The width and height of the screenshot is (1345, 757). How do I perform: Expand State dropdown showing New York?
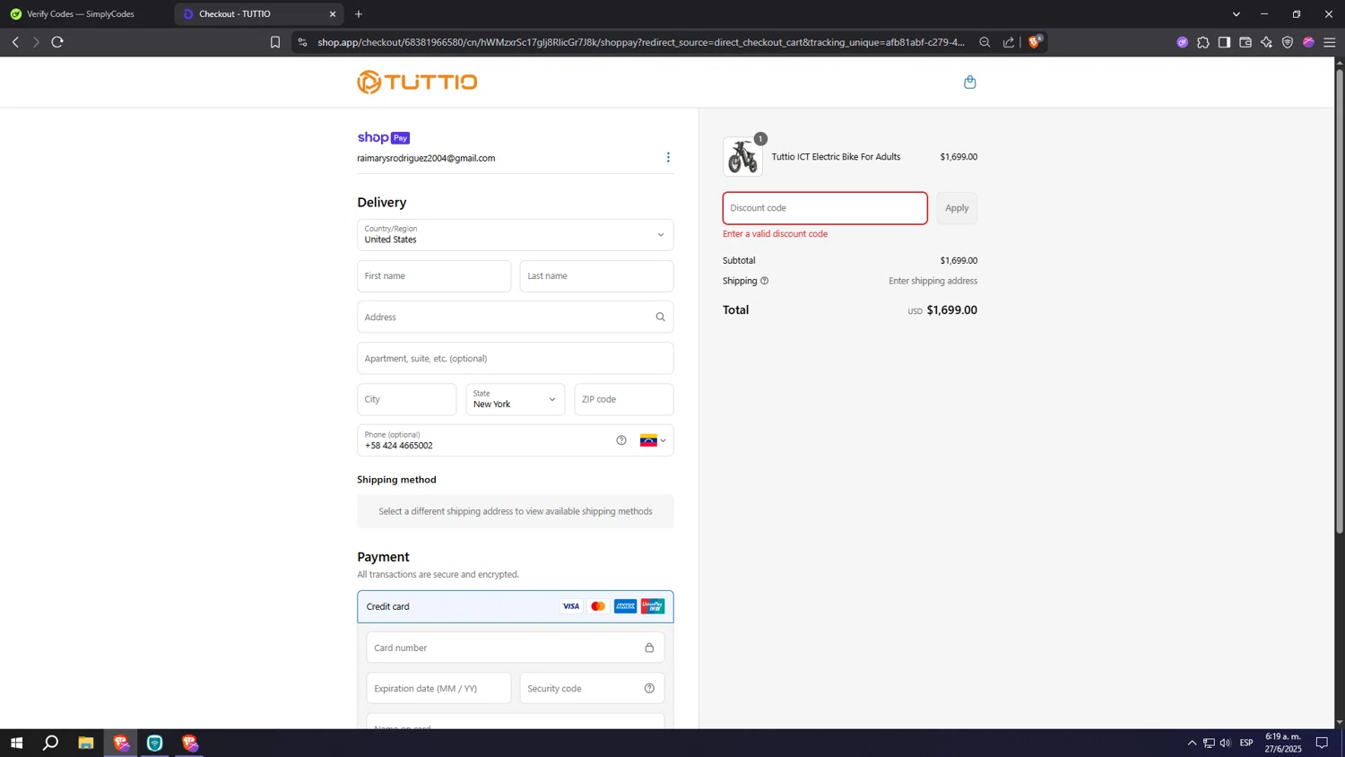pos(516,400)
